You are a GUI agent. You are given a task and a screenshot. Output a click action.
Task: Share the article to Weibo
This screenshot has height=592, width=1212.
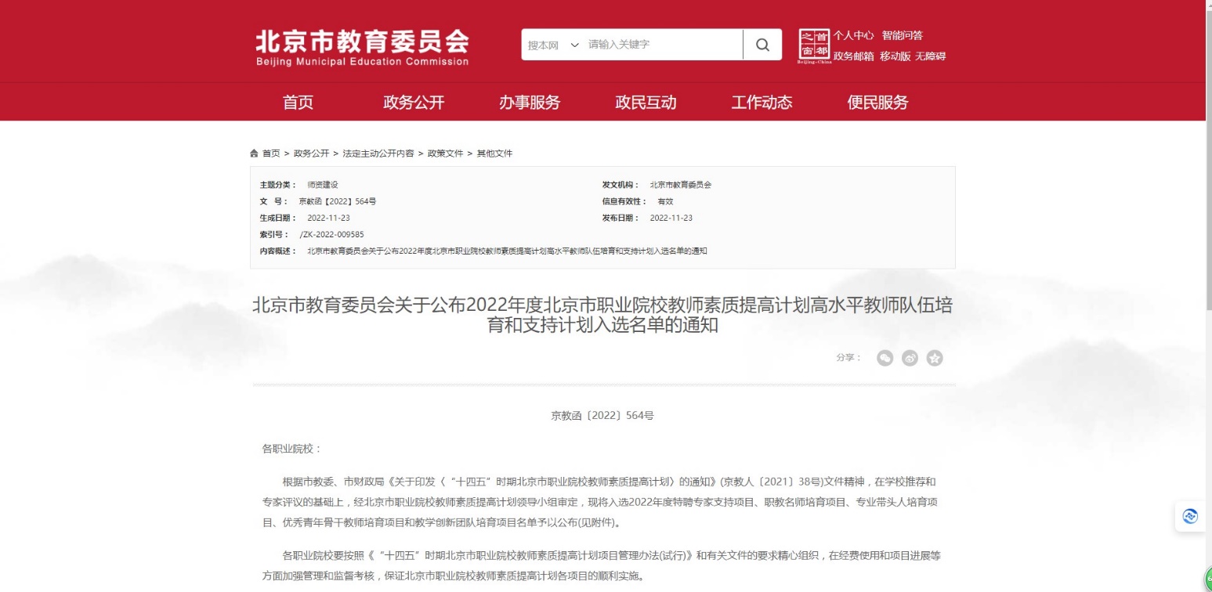coord(910,358)
